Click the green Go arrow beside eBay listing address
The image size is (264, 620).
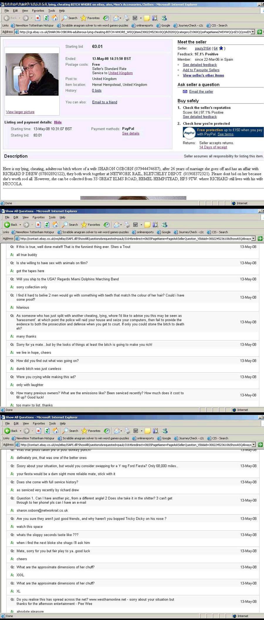[x=259, y=32]
